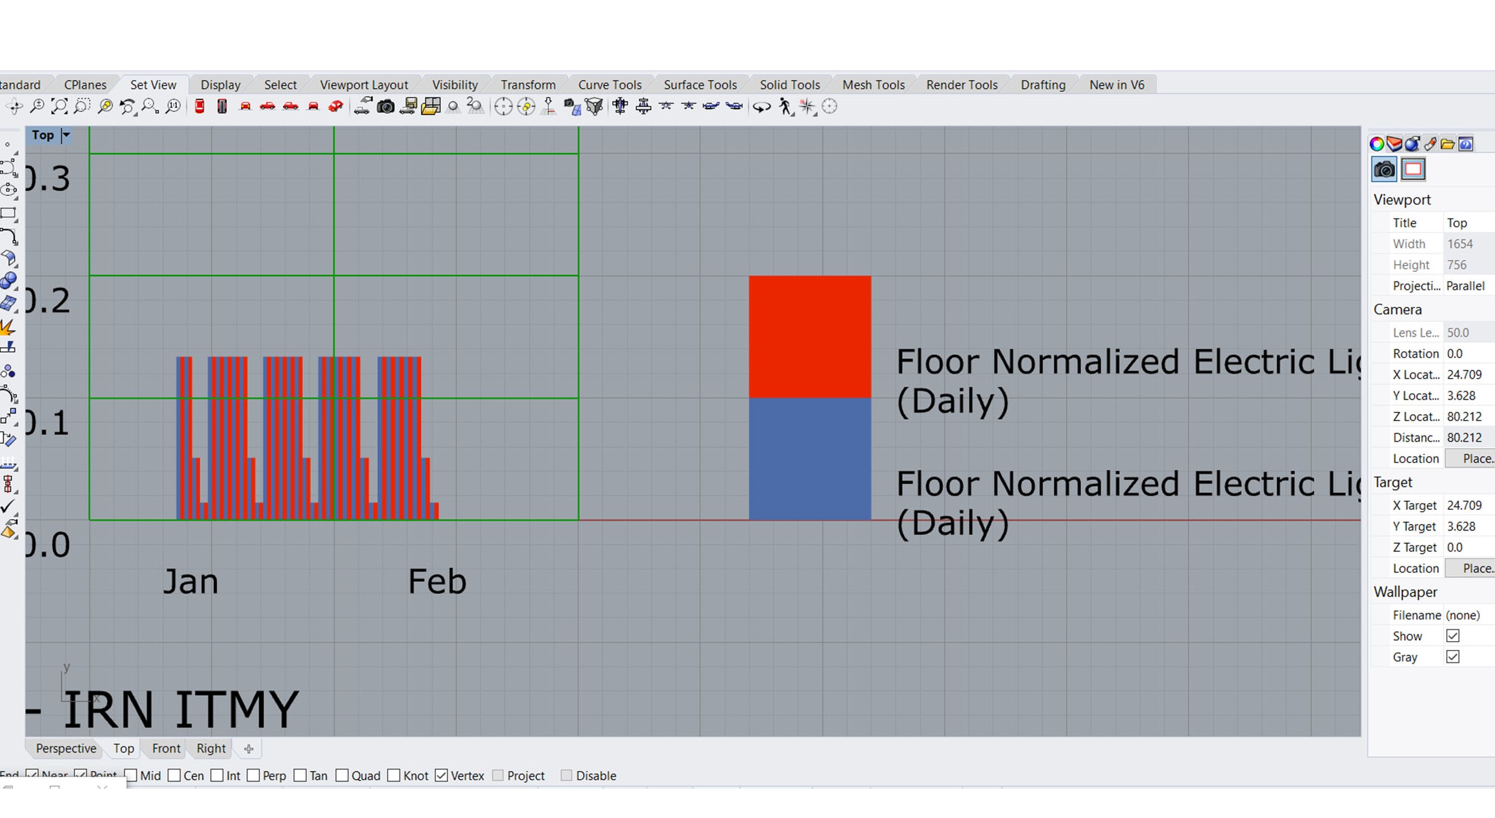Click the checkmark icon in left sidebar
The width and height of the screenshot is (1495, 818).
8,506
